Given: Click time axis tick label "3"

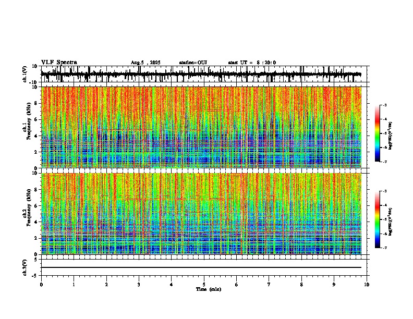Looking at the screenshot, I should coord(139,284).
